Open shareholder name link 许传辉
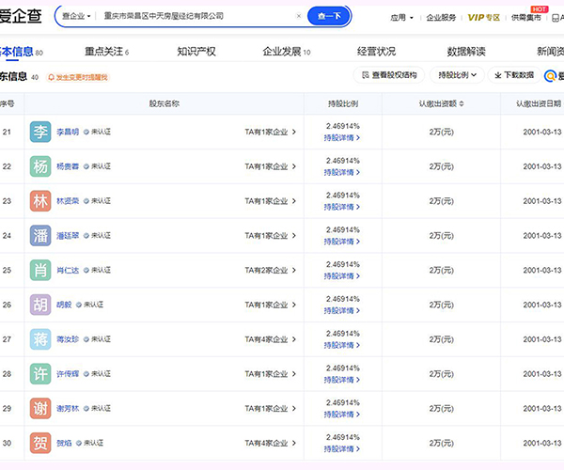The width and height of the screenshot is (564, 470). point(68,374)
